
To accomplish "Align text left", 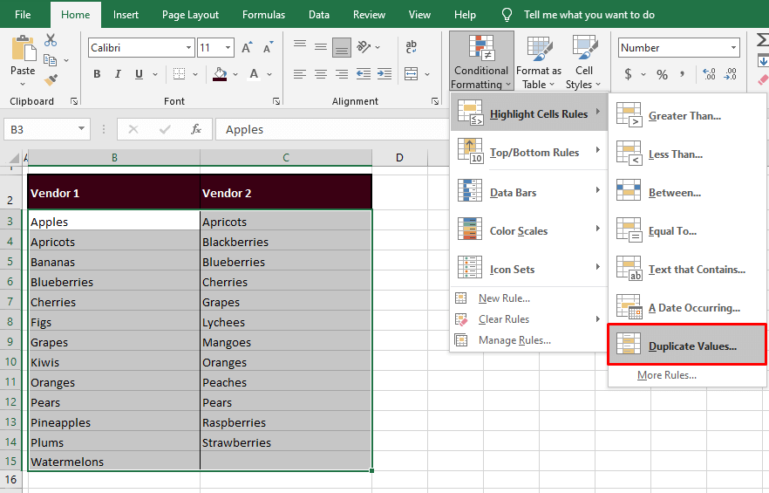I will click(x=300, y=74).
